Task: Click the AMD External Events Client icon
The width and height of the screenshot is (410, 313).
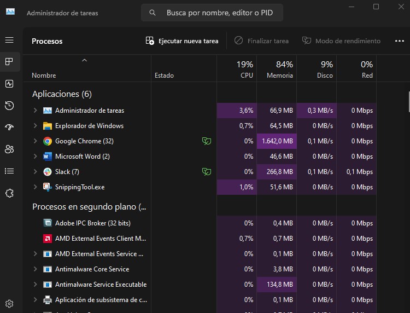Action: pyautogui.click(x=48, y=239)
